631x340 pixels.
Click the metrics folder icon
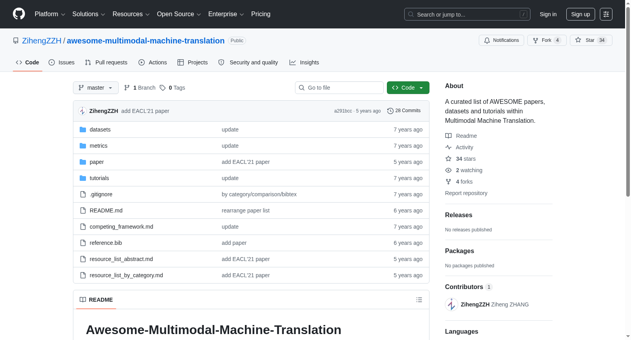(x=83, y=146)
